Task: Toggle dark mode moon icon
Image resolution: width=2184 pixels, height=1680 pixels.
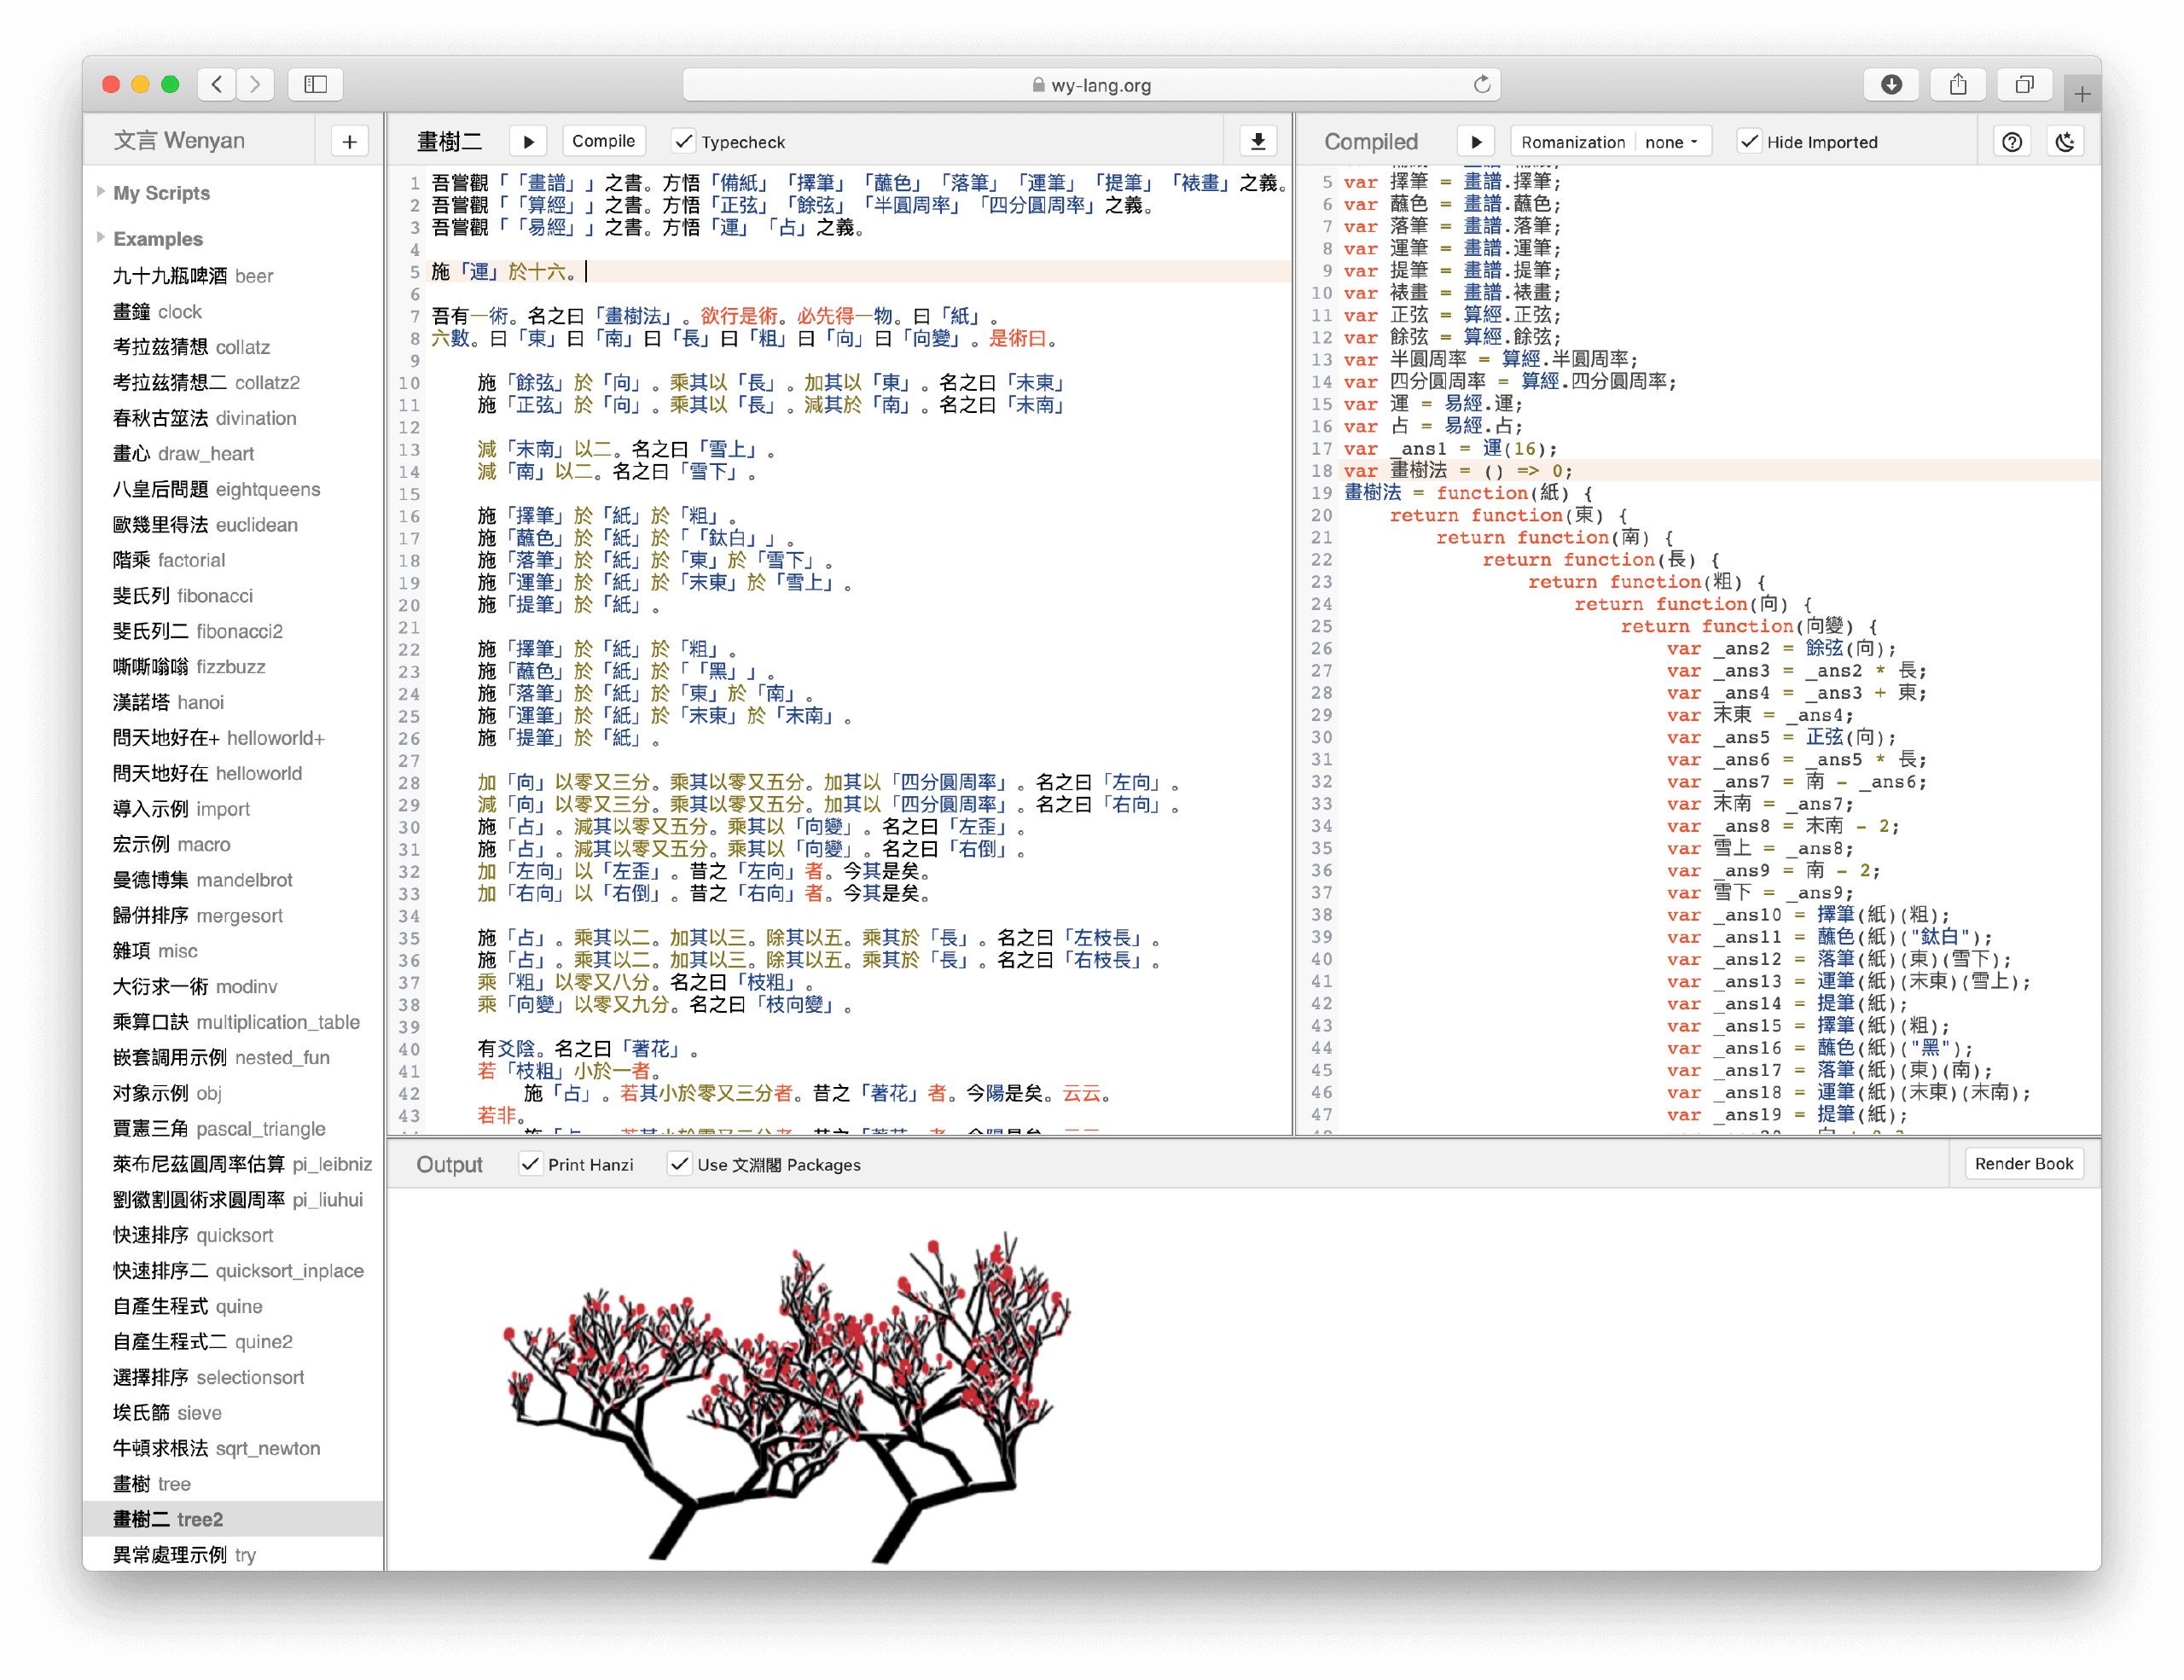Action: [x=2065, y=141]
